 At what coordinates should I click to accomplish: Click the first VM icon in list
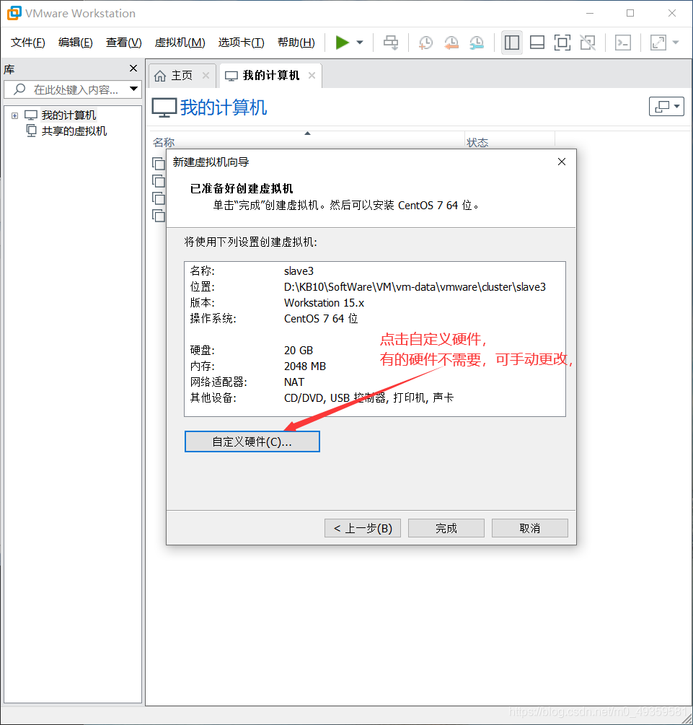[159, 163]
